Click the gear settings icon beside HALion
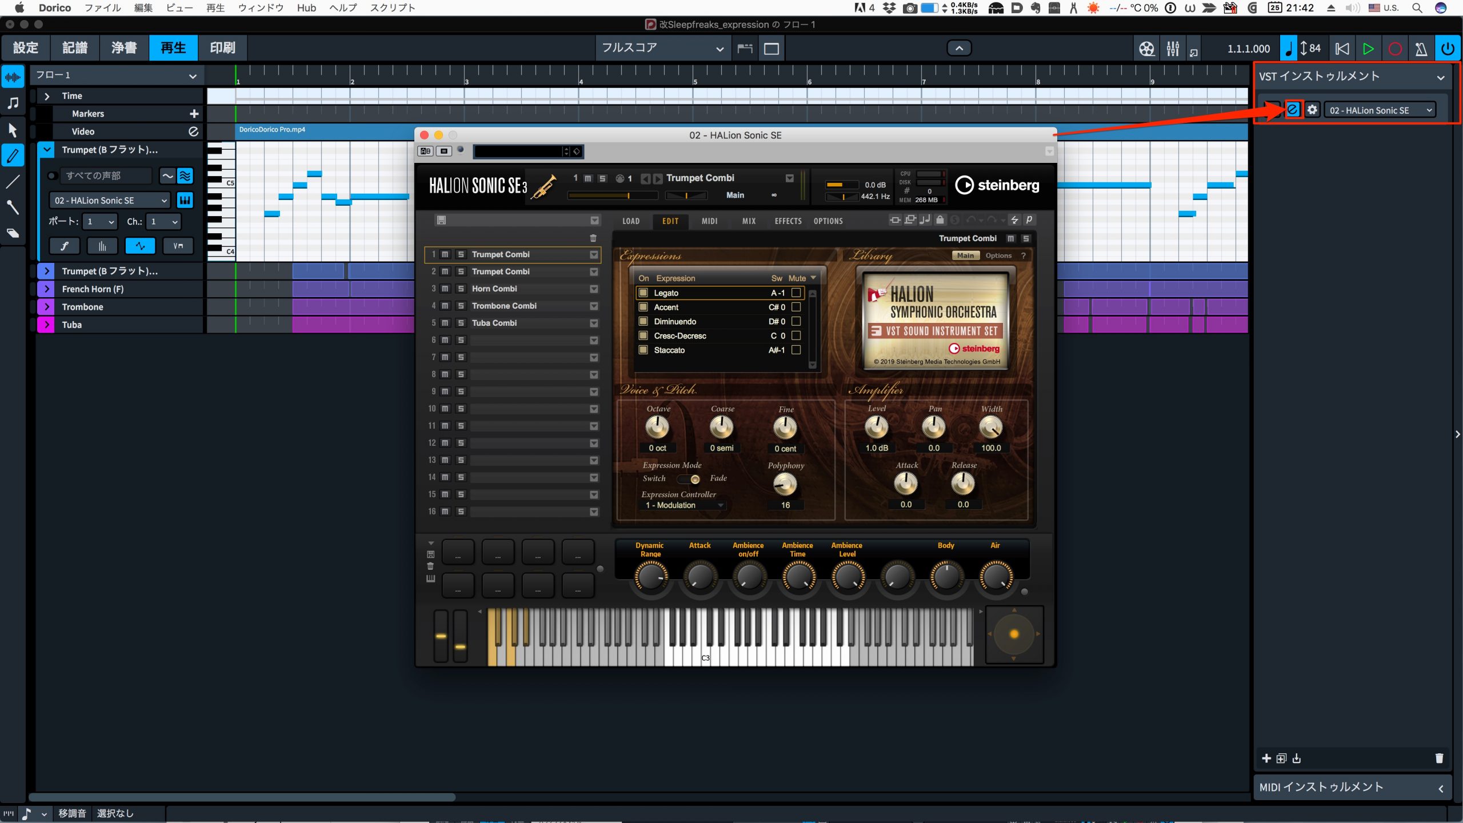Screen dimensions: 1463x823 point(1312,110)
